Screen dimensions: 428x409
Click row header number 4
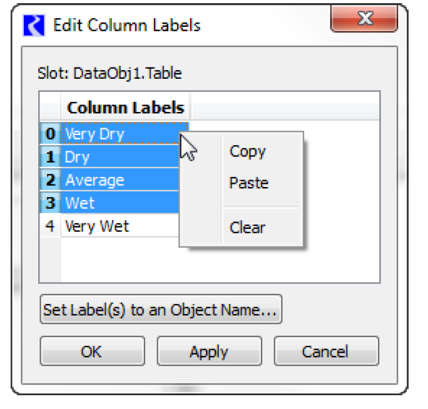pos(50,226)
